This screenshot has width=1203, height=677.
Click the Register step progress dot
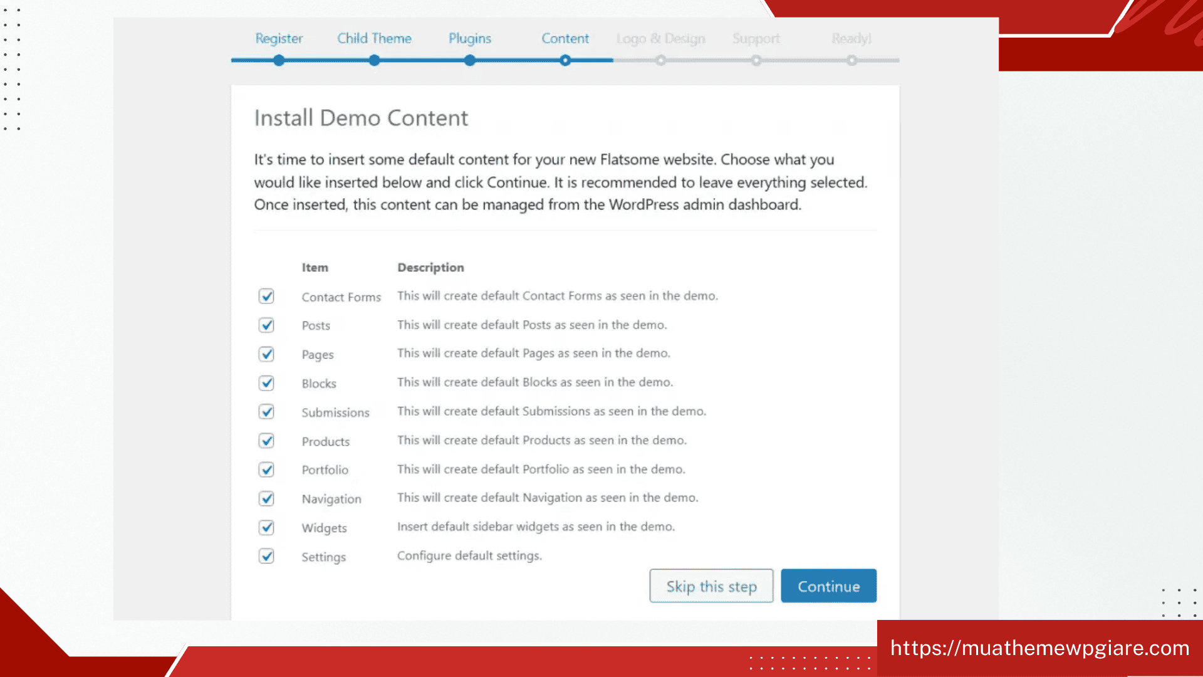279,60
